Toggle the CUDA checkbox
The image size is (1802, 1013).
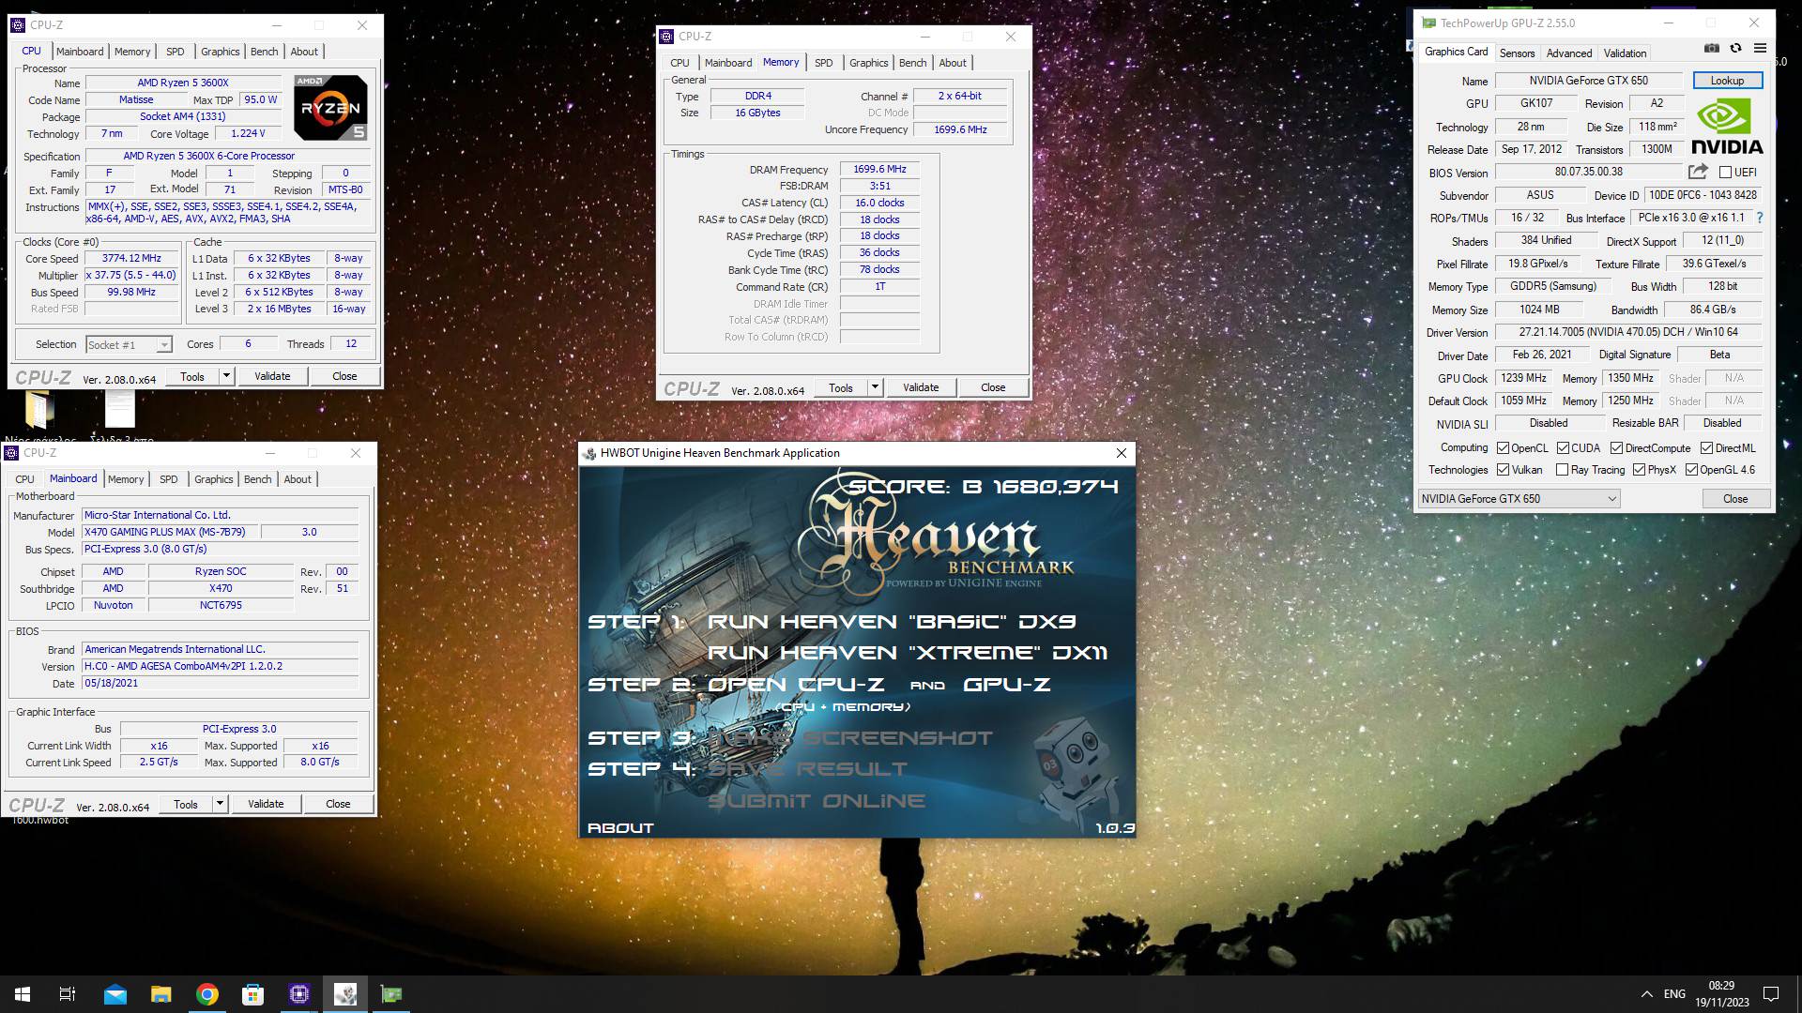click(1563, 448)
